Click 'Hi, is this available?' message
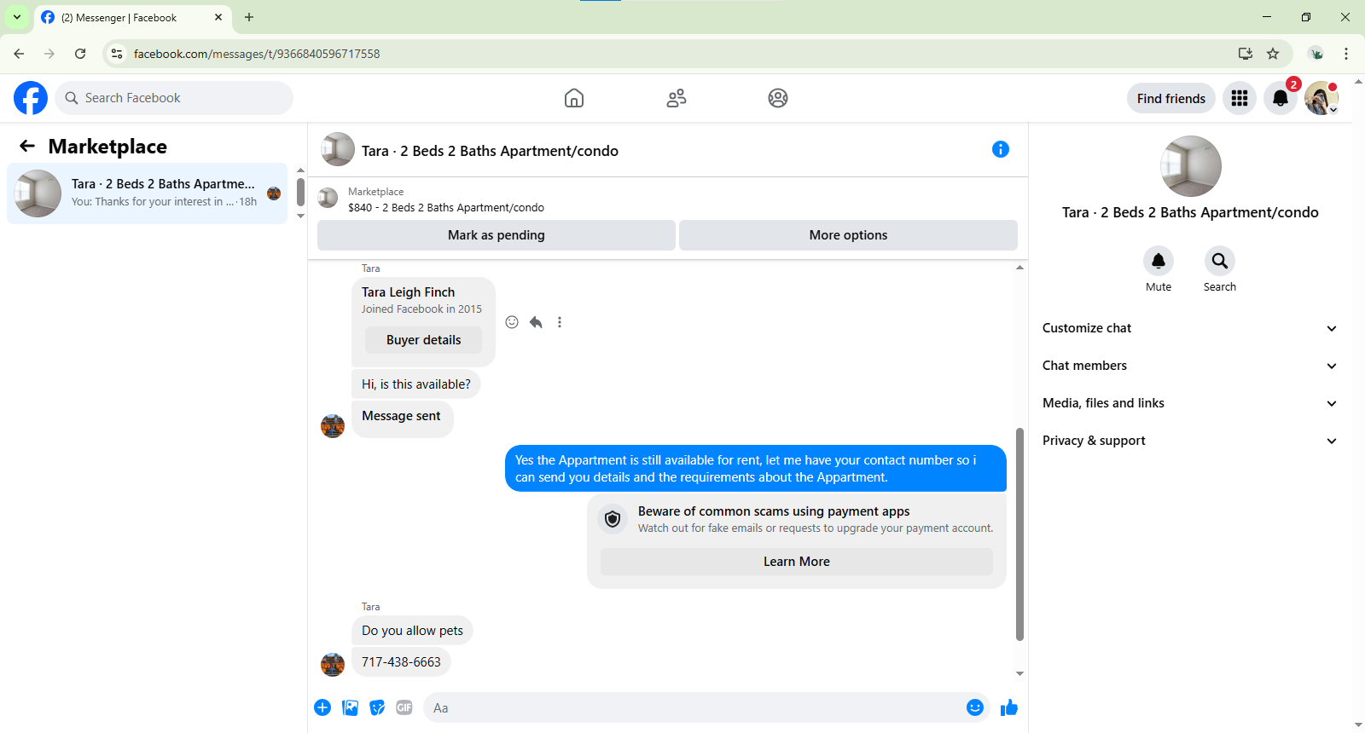Viewport: 1365px width, 733px height. point(416,384)
